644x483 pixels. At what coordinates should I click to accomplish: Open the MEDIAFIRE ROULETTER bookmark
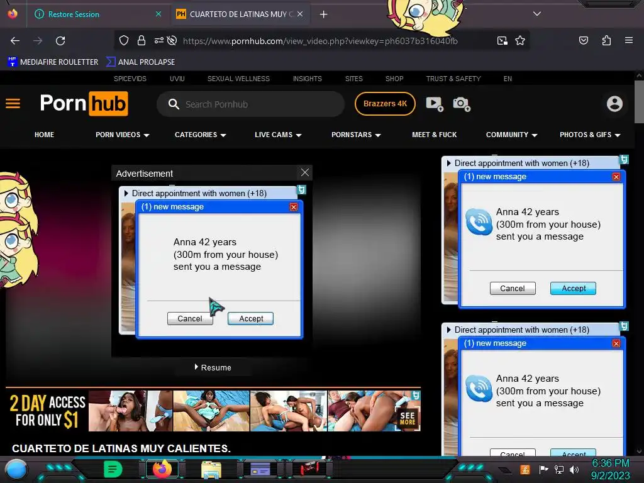[x=53, y=62]
